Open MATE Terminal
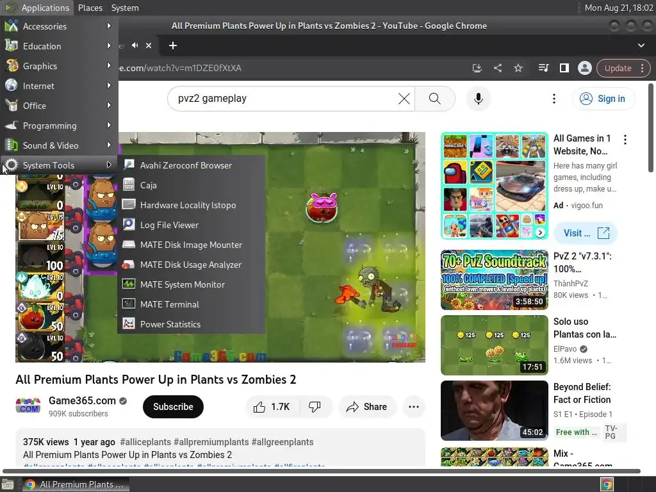The height and width of the screenshot is (492, 656). pyautogui.click(x=191, y=304)
